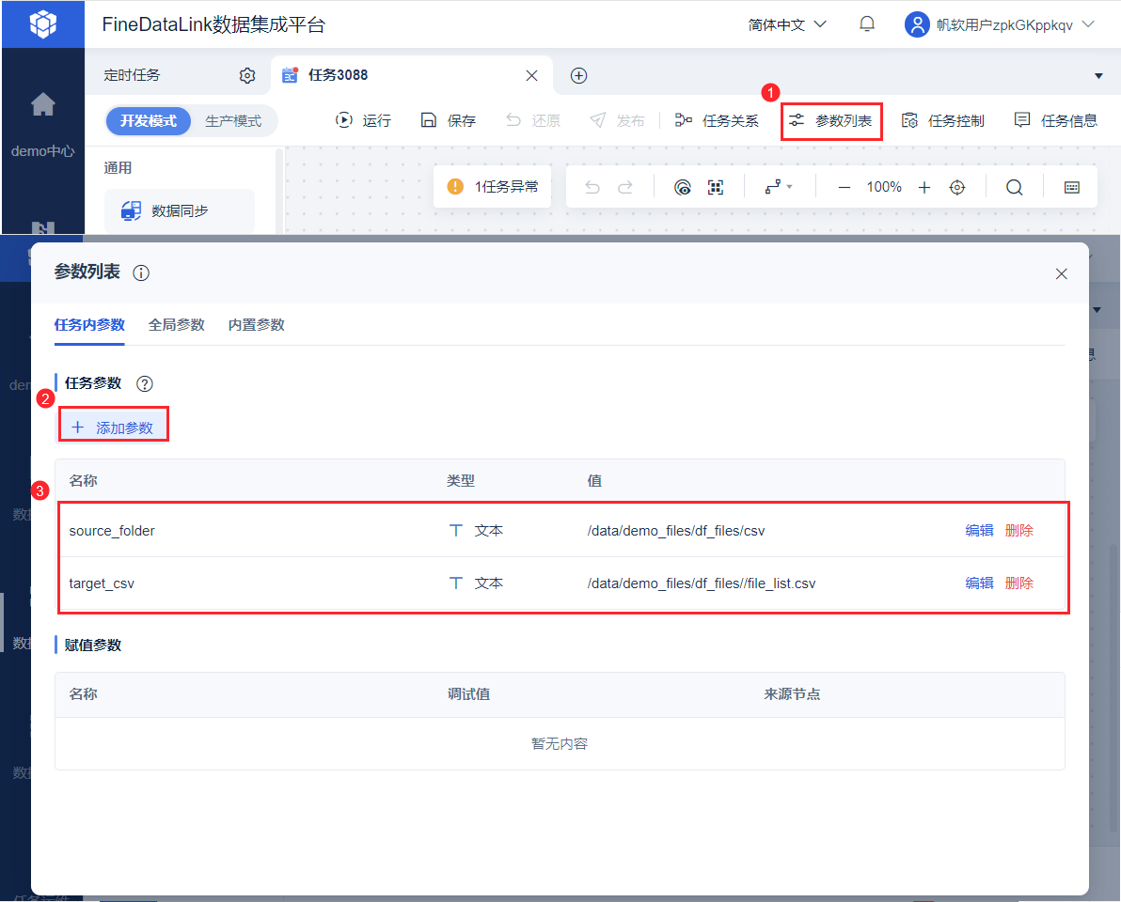Click the target_csv name cell
The width and height of the screenshot is (1121, 902).
point(102,583)
